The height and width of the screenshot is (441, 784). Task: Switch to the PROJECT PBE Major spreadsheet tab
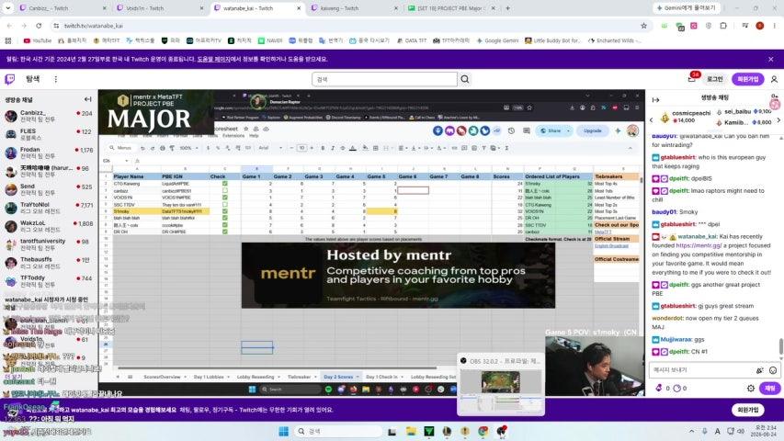450,8
